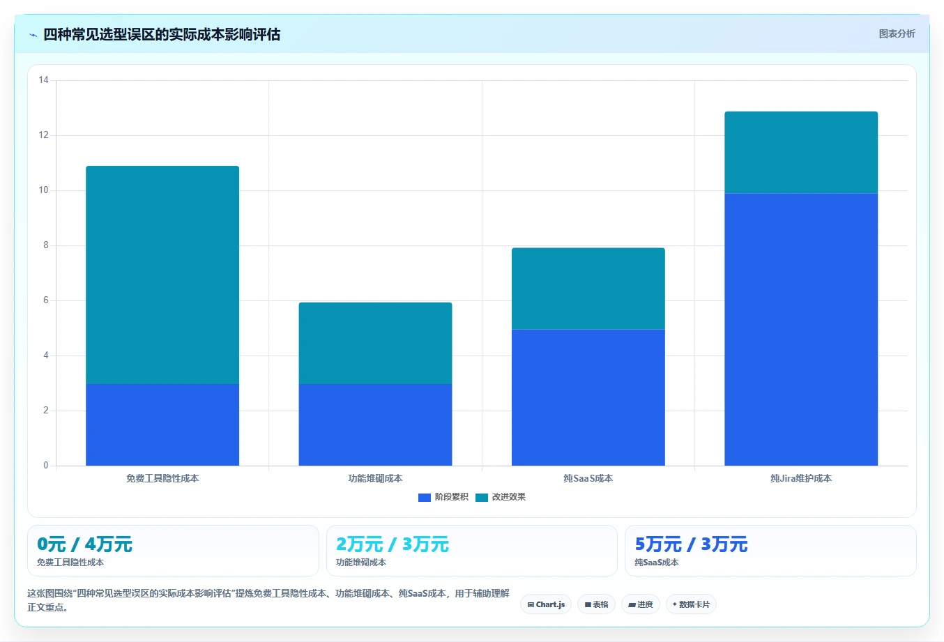Click the blue segment of 功能堆砌成本 bar

(375, 425)
